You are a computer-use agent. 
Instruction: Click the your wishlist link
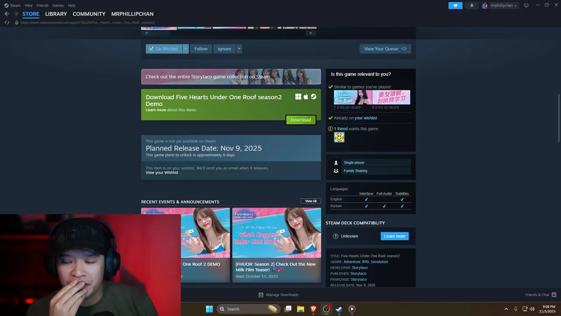pyautogui.click(x=366, y=118)
